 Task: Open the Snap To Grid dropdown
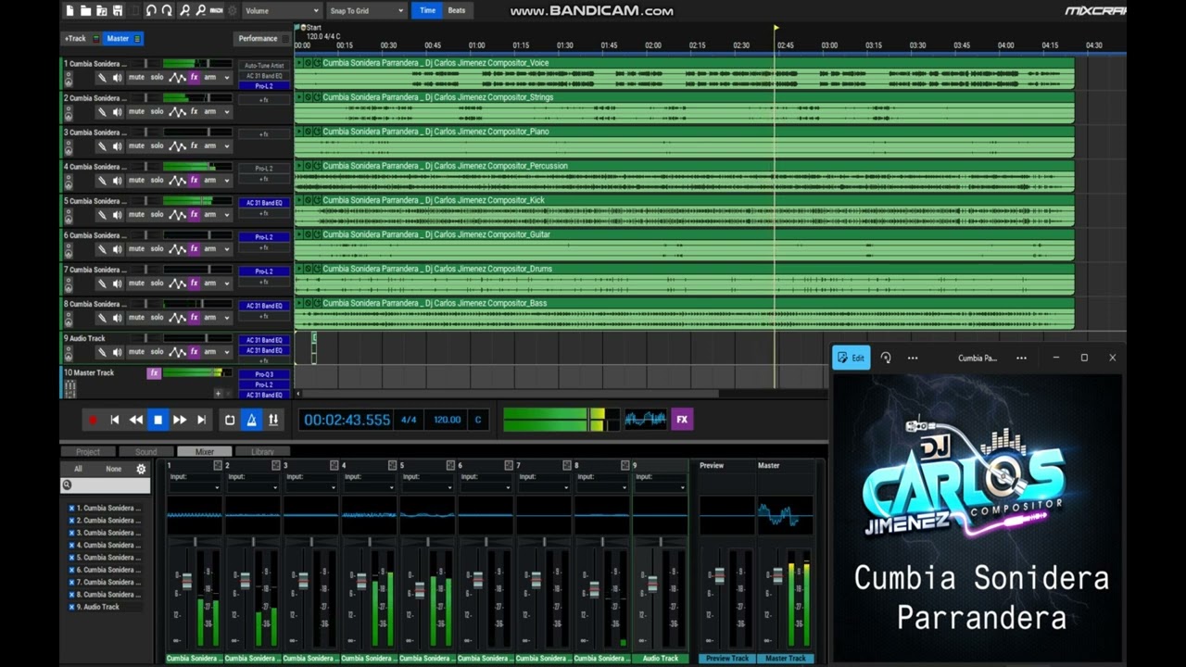(x=367, y=11)
